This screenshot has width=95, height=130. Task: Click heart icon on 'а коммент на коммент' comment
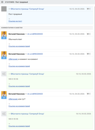pyautogui.click(x=88, y=54)
